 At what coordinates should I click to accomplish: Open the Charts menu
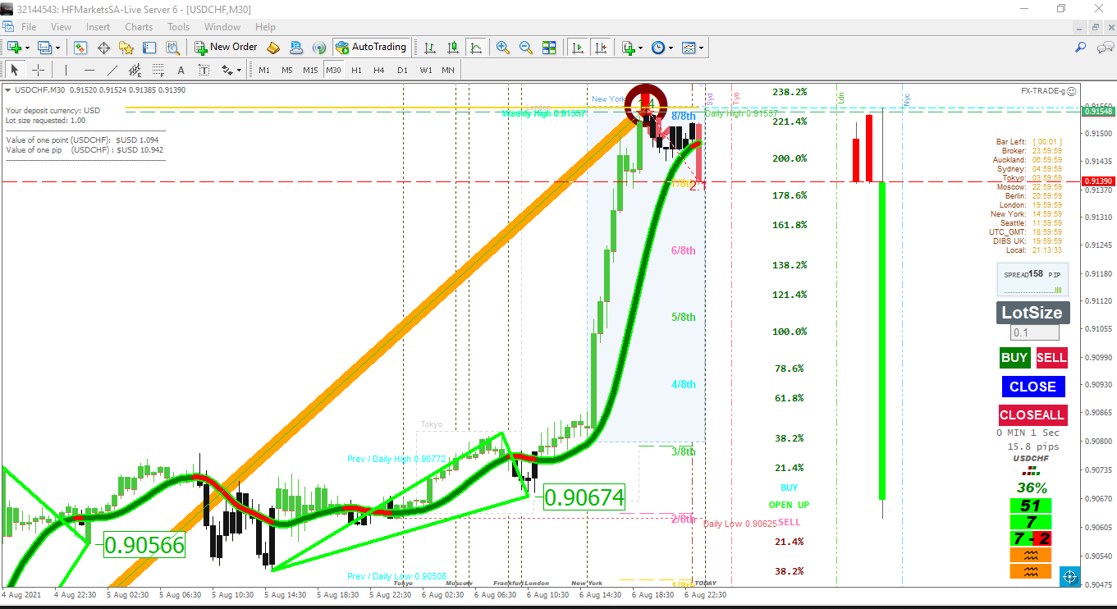139,27
